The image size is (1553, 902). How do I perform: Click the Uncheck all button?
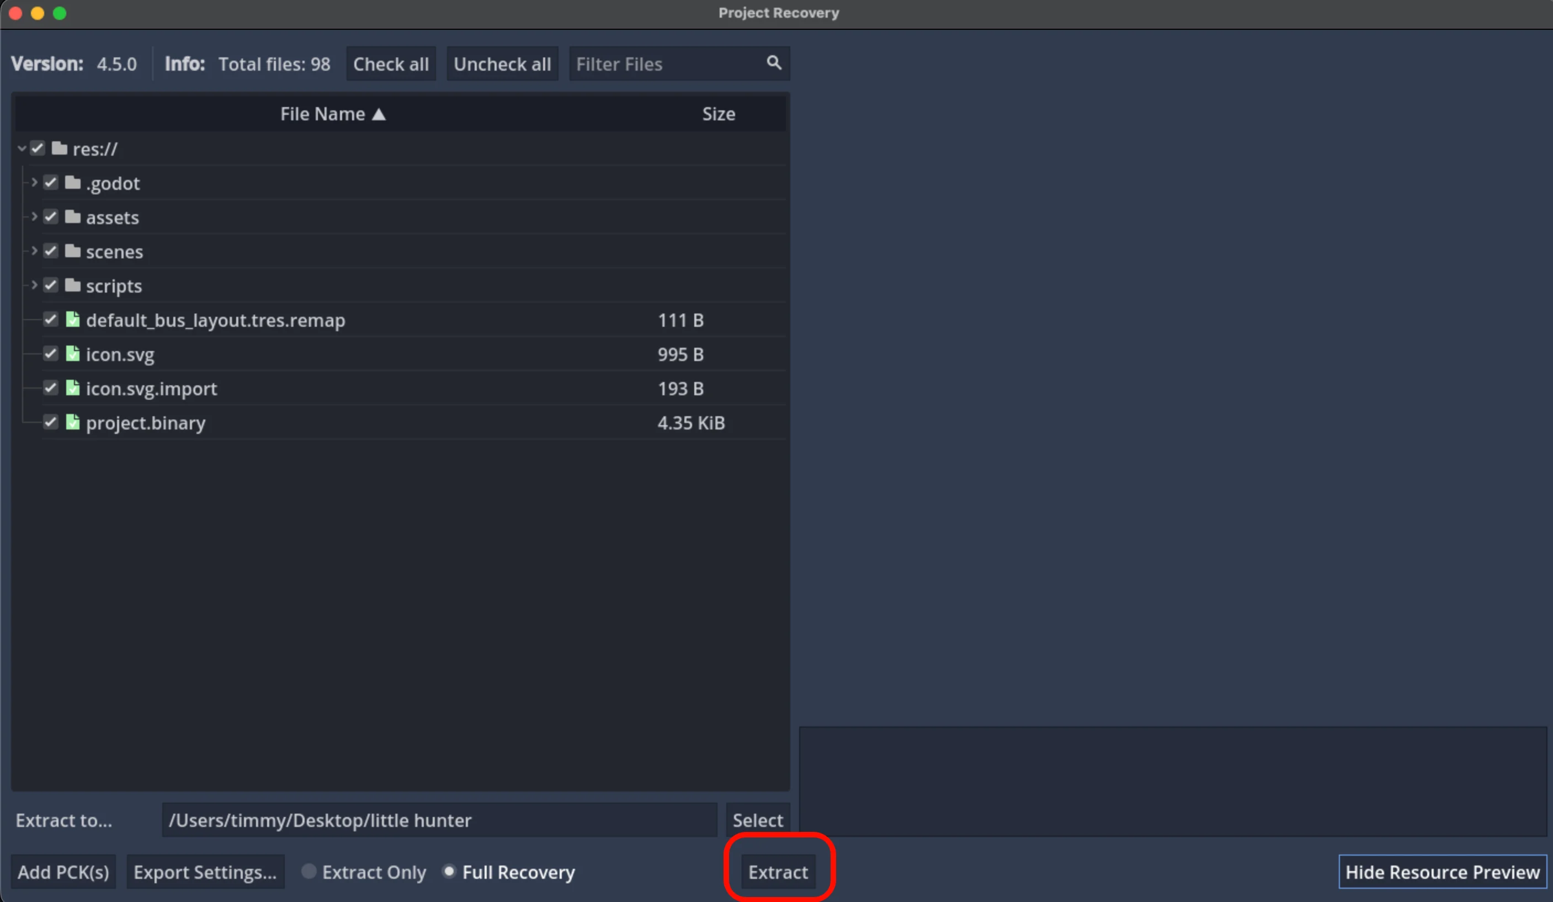click(502, 64)
